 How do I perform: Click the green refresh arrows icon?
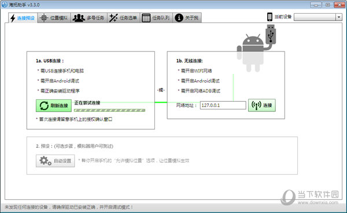tap(44, 106)
